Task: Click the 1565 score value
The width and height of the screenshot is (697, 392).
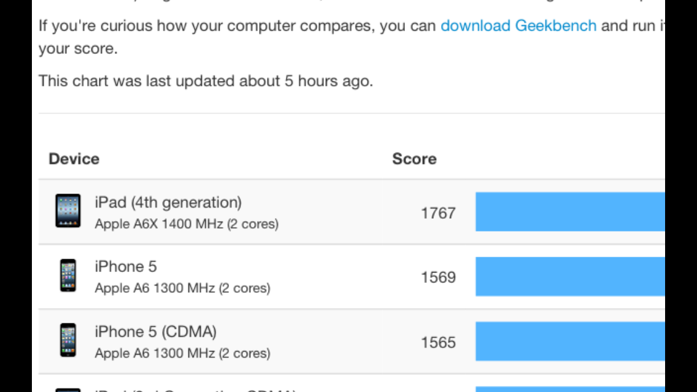Action: pos(438,342)
